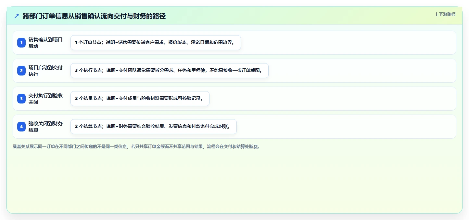Select the step 2 number badge
This screenshot has width=469, height=220.
coord(21,71)
